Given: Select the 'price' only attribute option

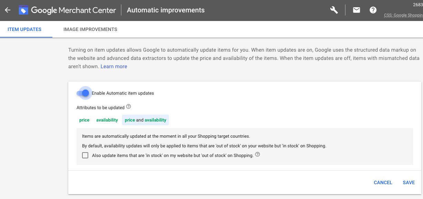Looking at the screenshot, I should click(x=84, y=120).
